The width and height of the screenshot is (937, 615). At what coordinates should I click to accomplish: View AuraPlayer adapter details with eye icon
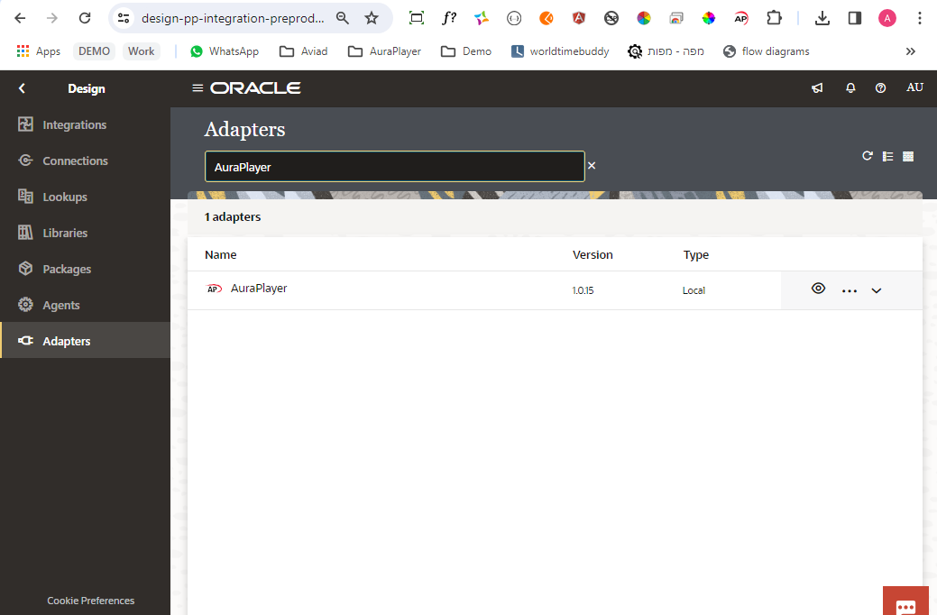click(818, 288)
